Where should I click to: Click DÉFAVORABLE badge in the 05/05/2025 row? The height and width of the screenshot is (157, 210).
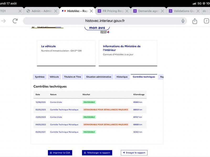[106, 110]
